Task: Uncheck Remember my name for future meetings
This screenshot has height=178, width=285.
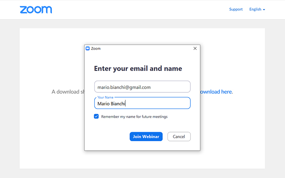Action: pyautogui.click(x=96, y=116)
